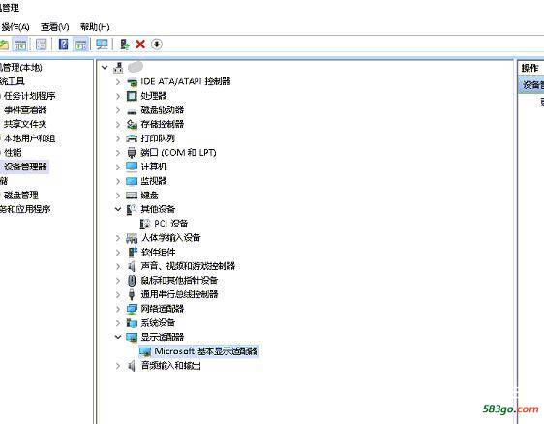Screen dimensions: 544x424
Task: Click the show/hide console tree icon
Action: [x=20, y=45]
